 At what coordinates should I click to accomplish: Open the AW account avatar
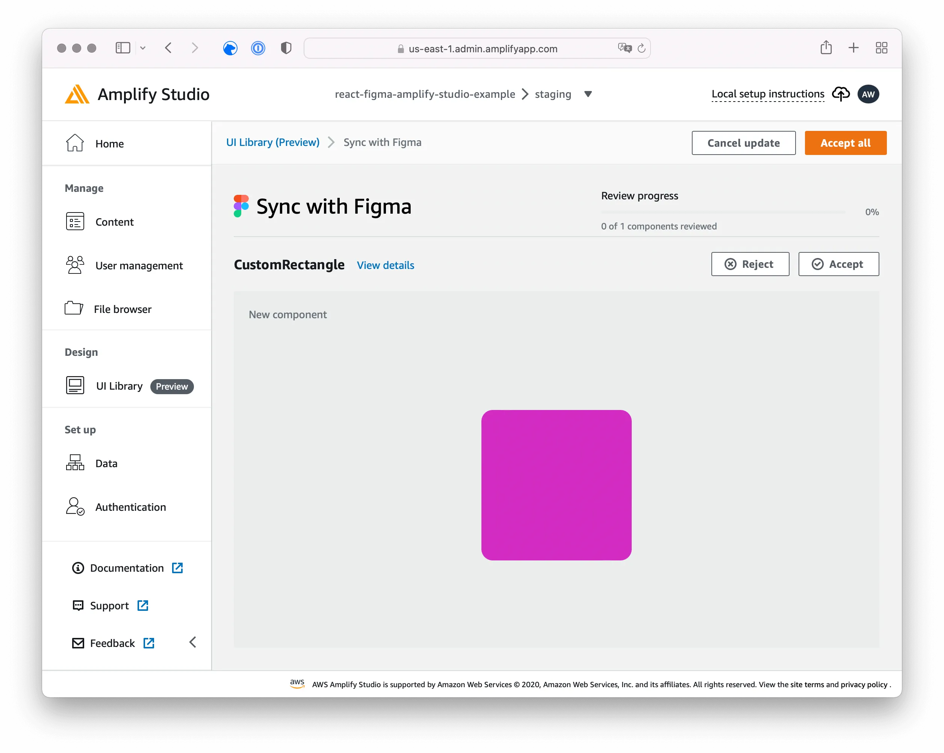(x=868, y=94)
